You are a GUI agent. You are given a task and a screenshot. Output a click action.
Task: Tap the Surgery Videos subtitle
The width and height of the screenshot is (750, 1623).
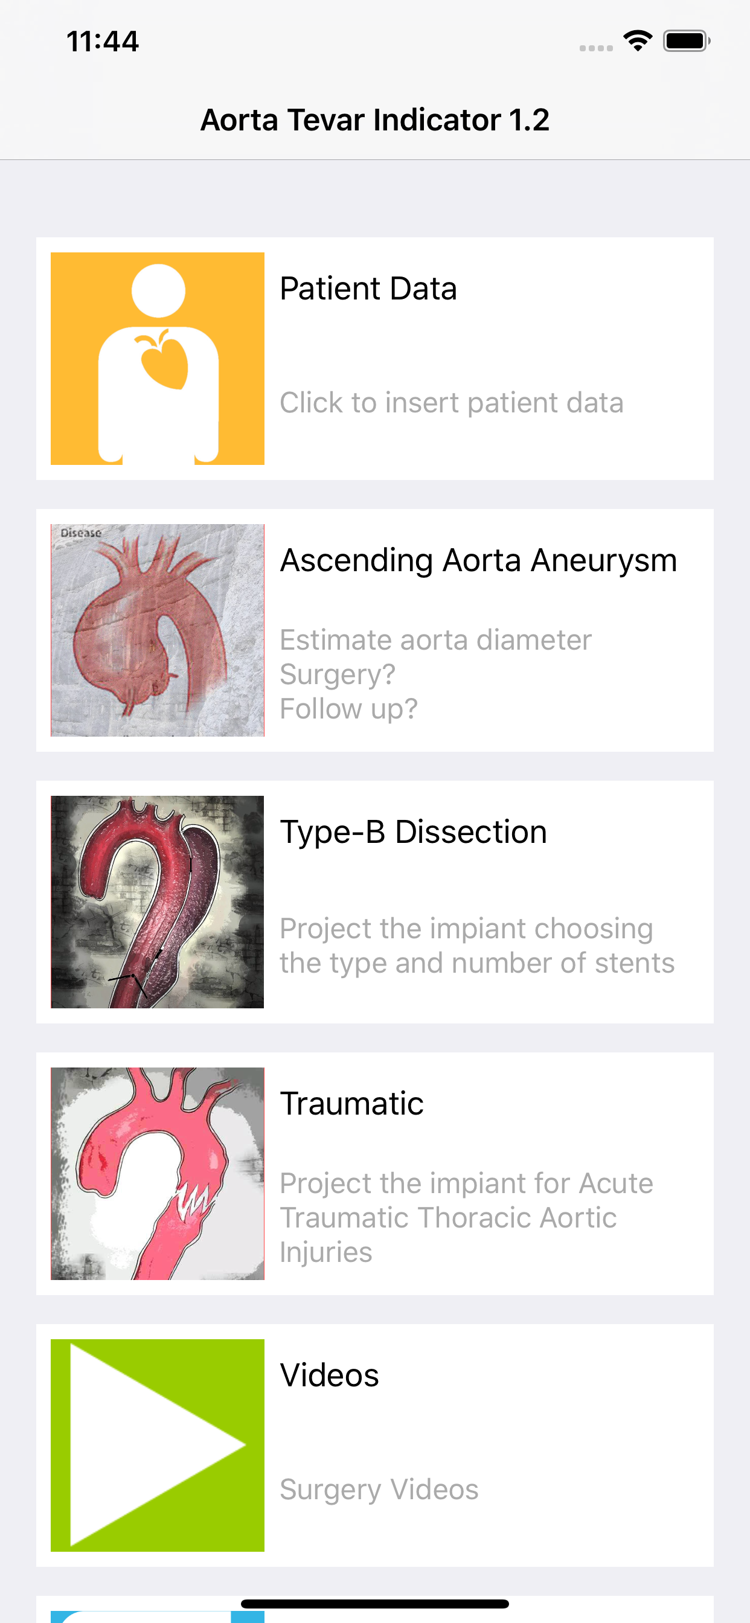pos(379,1490)
